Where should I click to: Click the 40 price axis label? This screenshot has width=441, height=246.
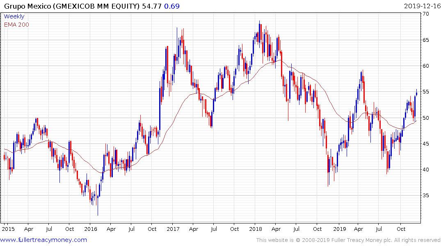426,169
